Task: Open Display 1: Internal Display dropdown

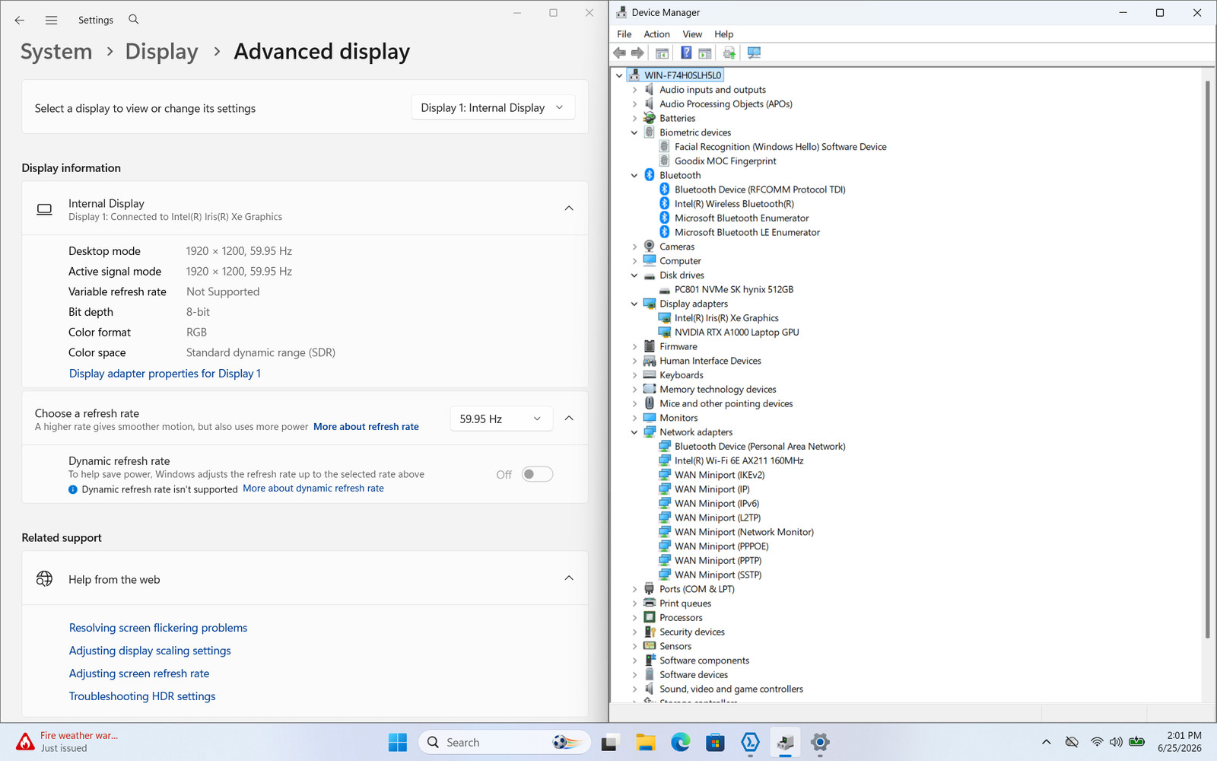Action: pyautogui.click(x=493, y=108)
